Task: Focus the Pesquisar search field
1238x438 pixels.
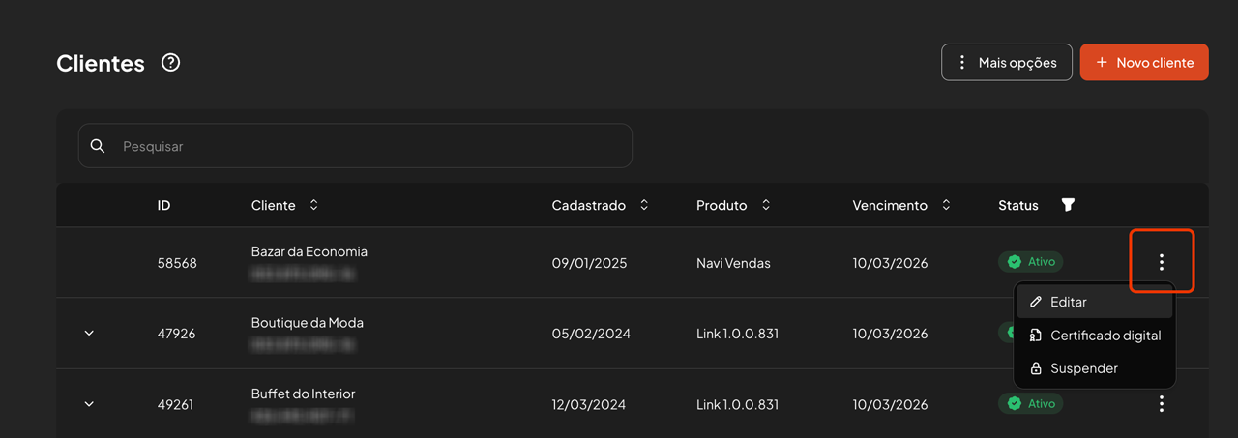Action: tap(368, 146)
